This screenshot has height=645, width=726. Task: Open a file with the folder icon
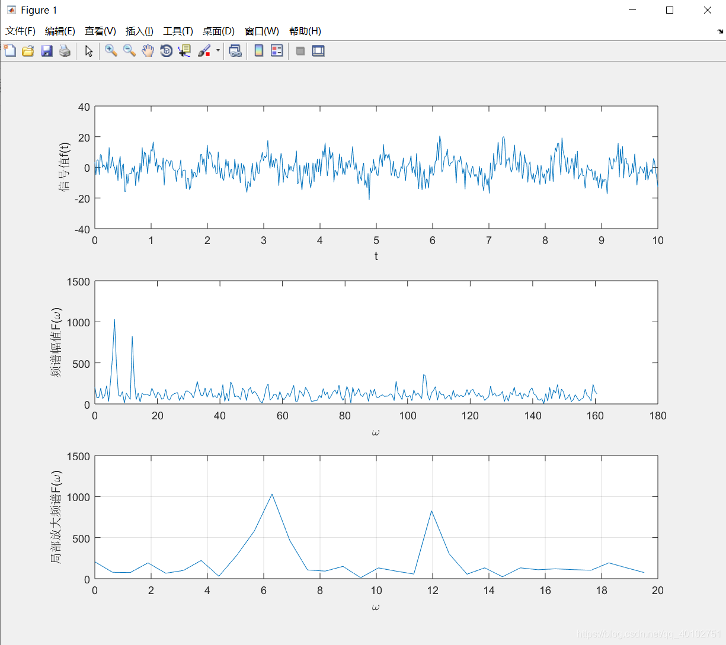[x=28, y=51]
